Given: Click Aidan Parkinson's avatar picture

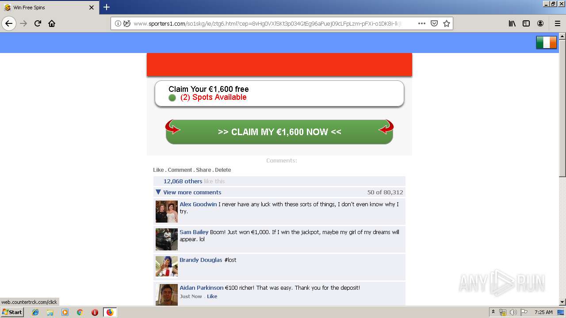Looking at the screenshot, I should point(167,295).
